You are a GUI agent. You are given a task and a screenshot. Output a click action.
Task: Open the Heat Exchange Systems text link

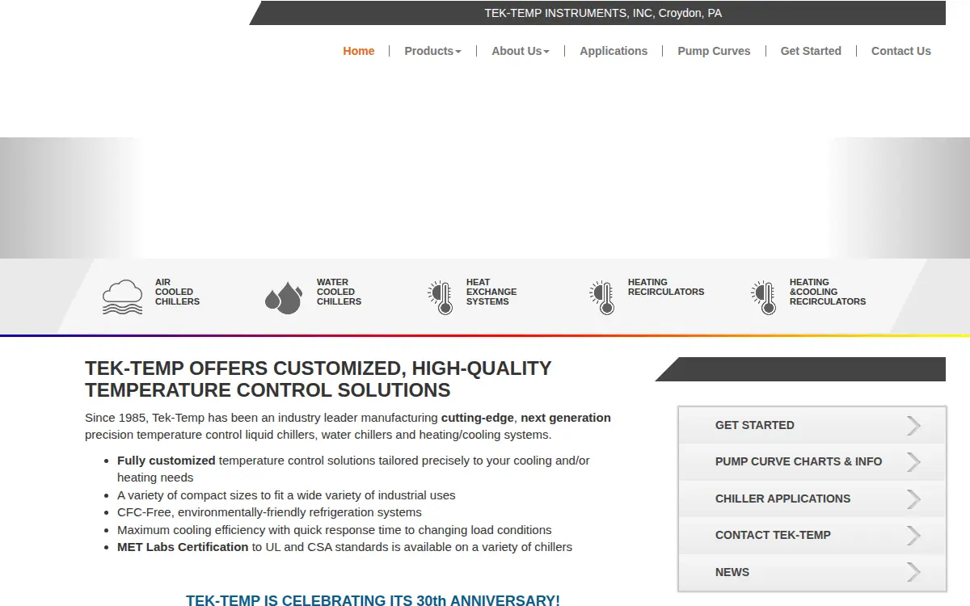(491, 292)
